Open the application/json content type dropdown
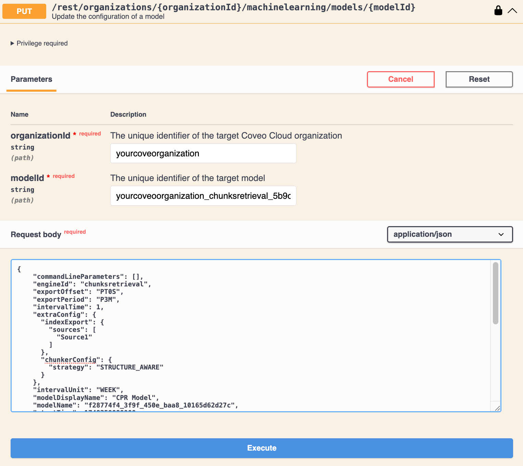Screen dimensions: 523x466 tap(449, 234)
